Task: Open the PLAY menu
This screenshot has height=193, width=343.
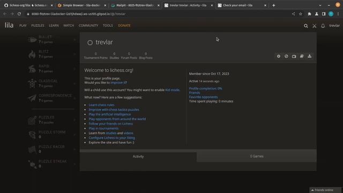Action: 23,26
